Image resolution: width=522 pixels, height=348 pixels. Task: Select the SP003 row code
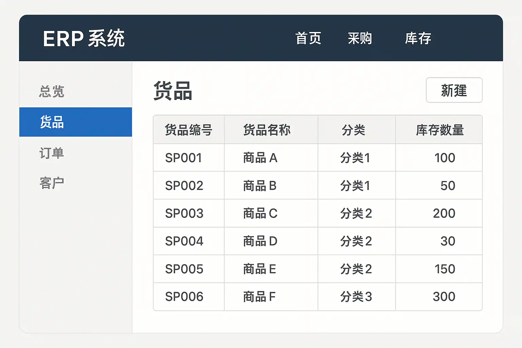click(x=184, y=213)
